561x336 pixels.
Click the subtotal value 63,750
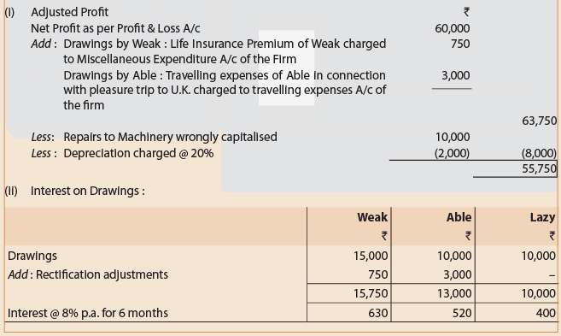click(539, 121)
